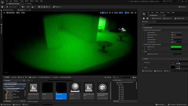This screenshot has width=188, height=106.
Task: Toggle green vector parameter override checkbox
Action: click(146, 47)
